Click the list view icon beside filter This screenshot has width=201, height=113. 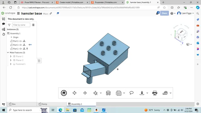[33, 25]
